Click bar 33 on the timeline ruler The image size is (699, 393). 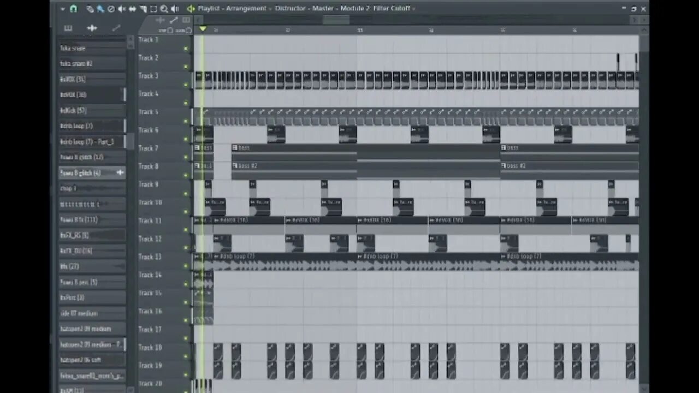pyautogui.click(x=360, y=30)
